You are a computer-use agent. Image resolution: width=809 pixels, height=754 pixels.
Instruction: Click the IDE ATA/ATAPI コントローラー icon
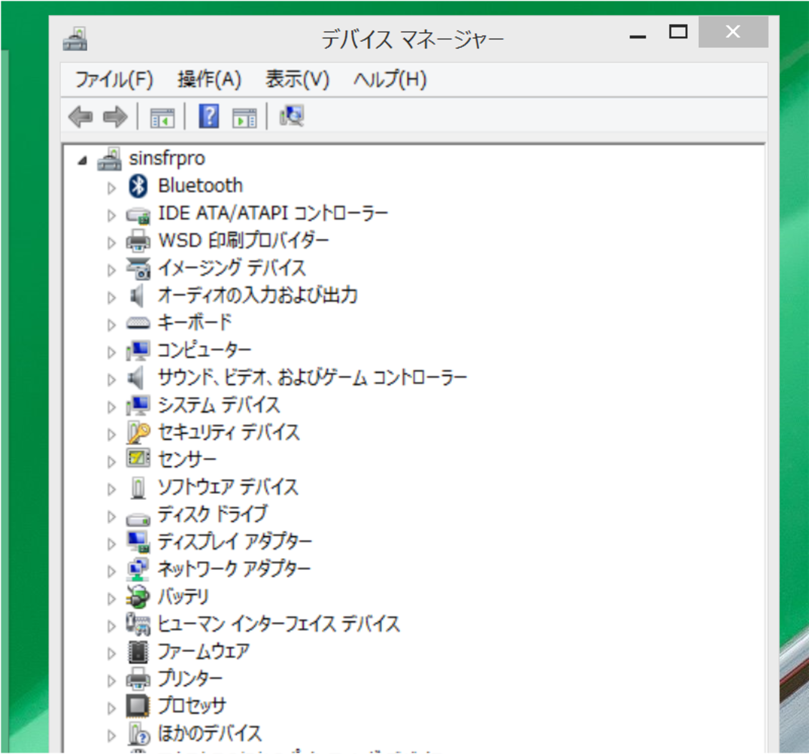[x=138, y=215]
